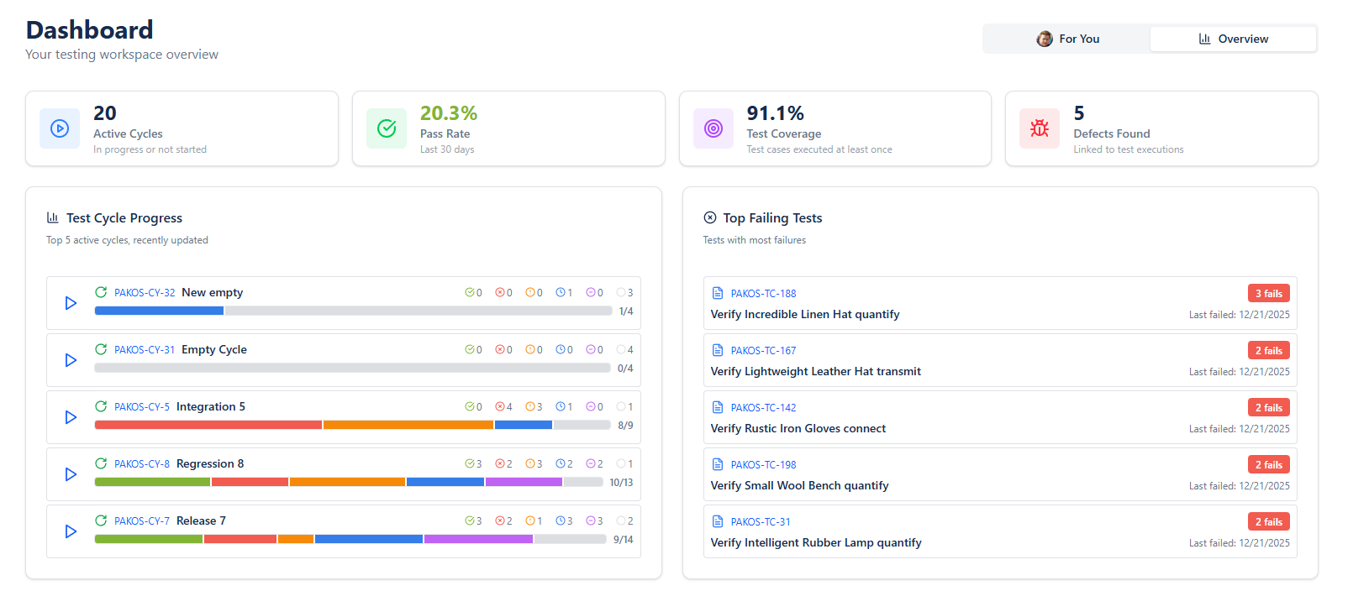Open the PAKOS-CY-32 cycle link
The height and width of the screenshot is (612, 1369).
145,293
